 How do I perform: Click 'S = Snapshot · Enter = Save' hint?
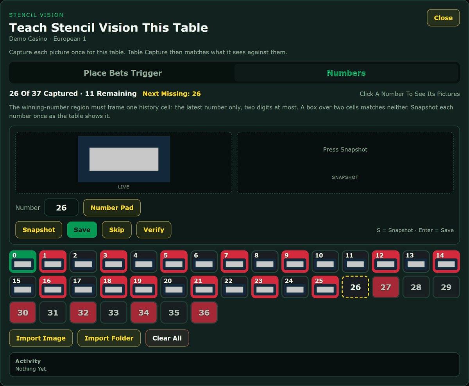[x=415, y=230]
